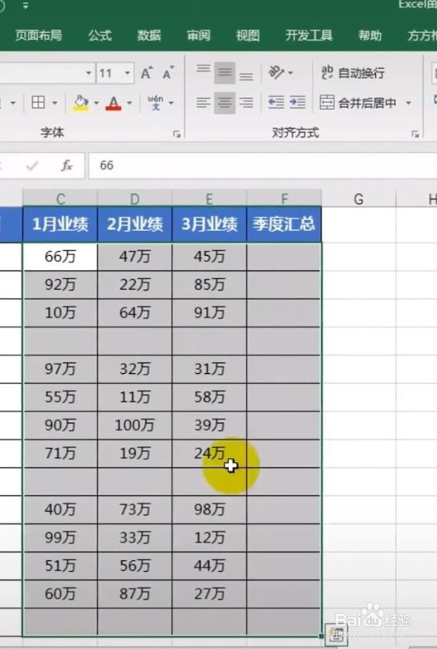This screenshot has height=649, width=437.
Task: Select the cell containing 58万
Action: 209,397
